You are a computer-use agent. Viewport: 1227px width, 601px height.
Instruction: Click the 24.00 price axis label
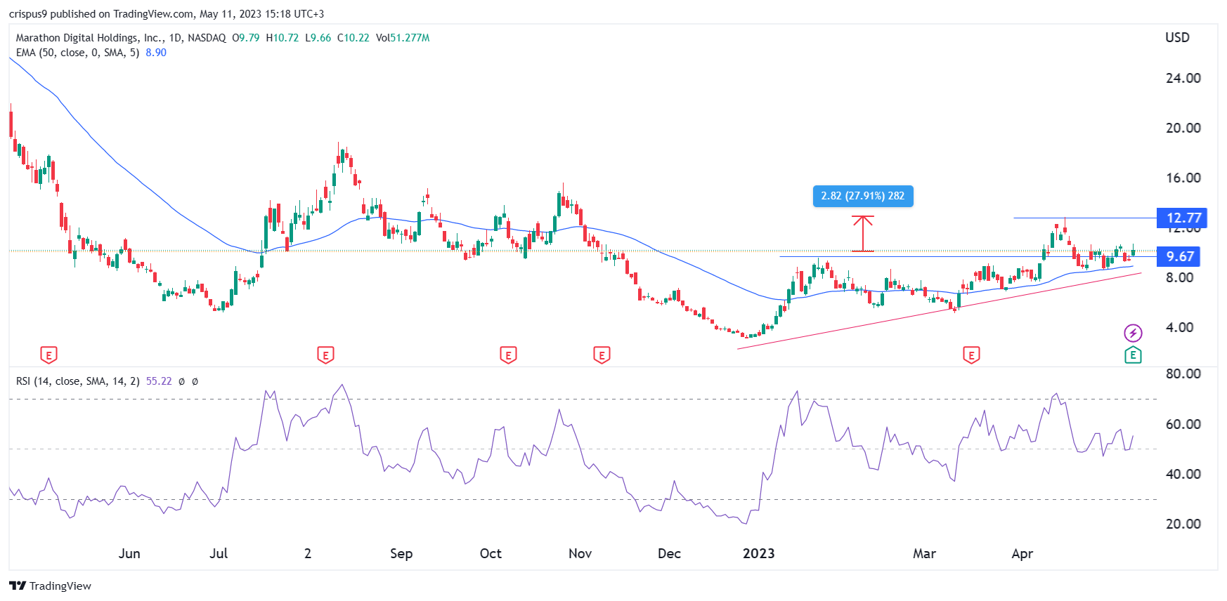point(1183,78)
